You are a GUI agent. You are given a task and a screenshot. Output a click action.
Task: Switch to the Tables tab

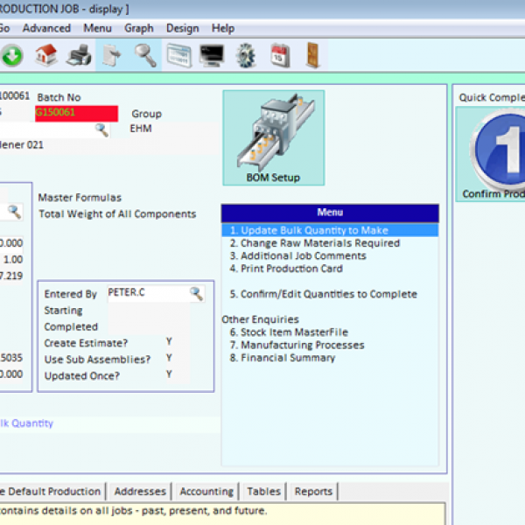tap(263, 491)
